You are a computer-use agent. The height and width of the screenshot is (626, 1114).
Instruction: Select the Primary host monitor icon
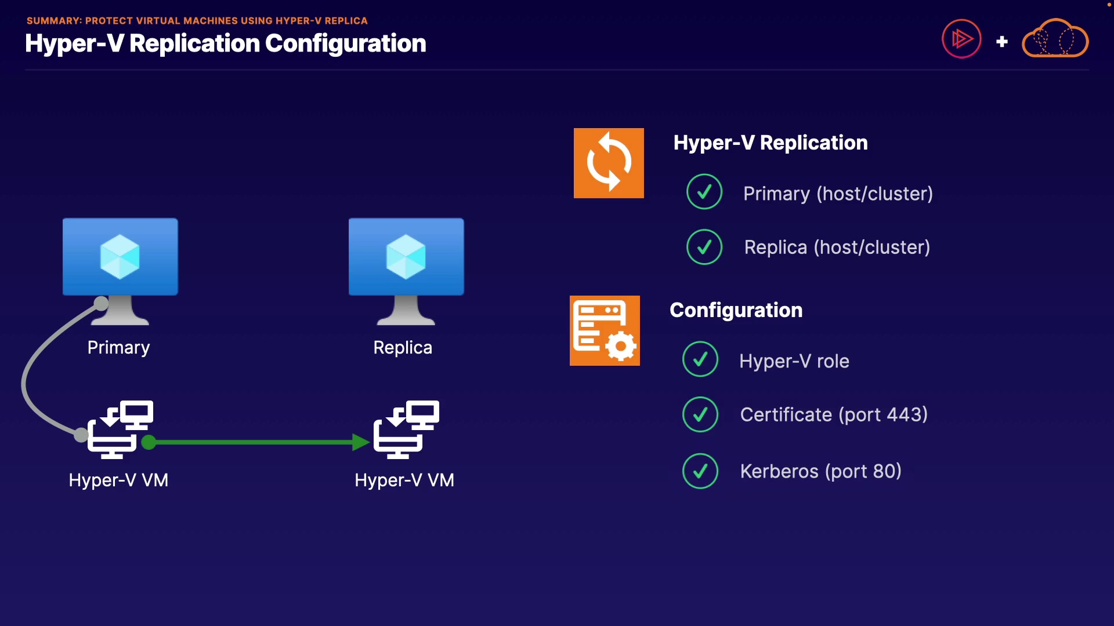point(120,258)
